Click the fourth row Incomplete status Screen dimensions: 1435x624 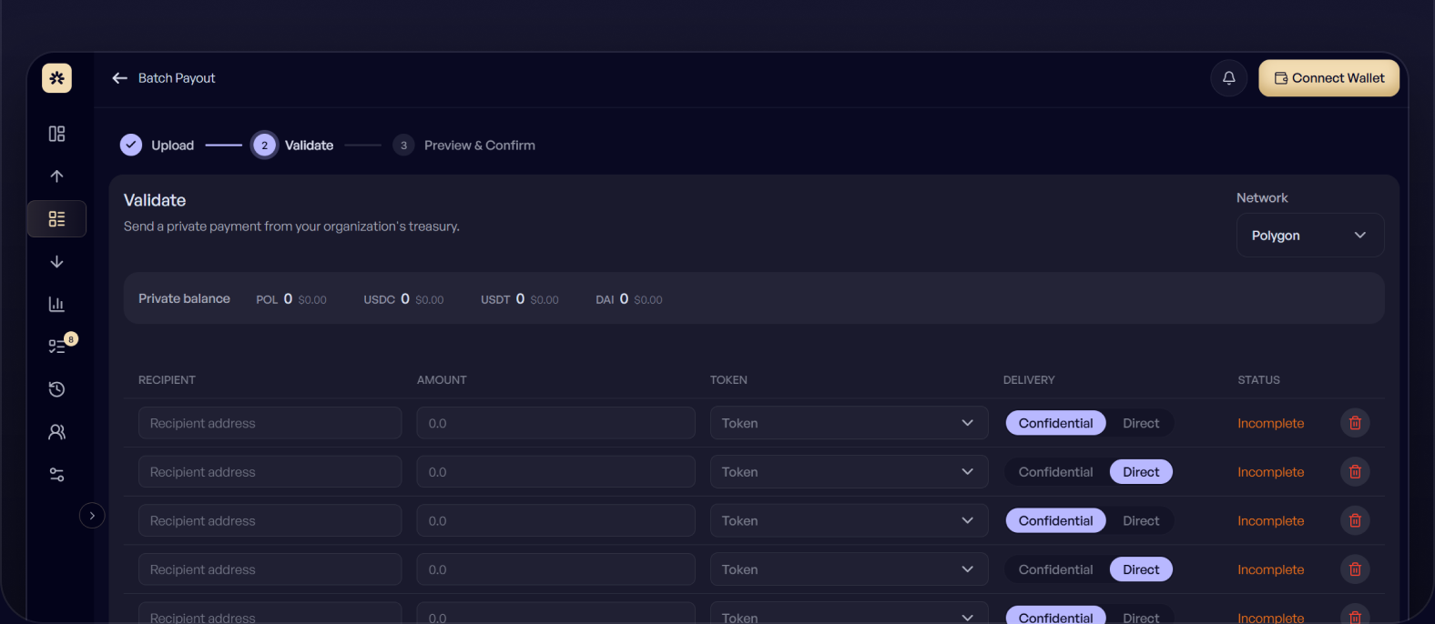coord(1270,569)
